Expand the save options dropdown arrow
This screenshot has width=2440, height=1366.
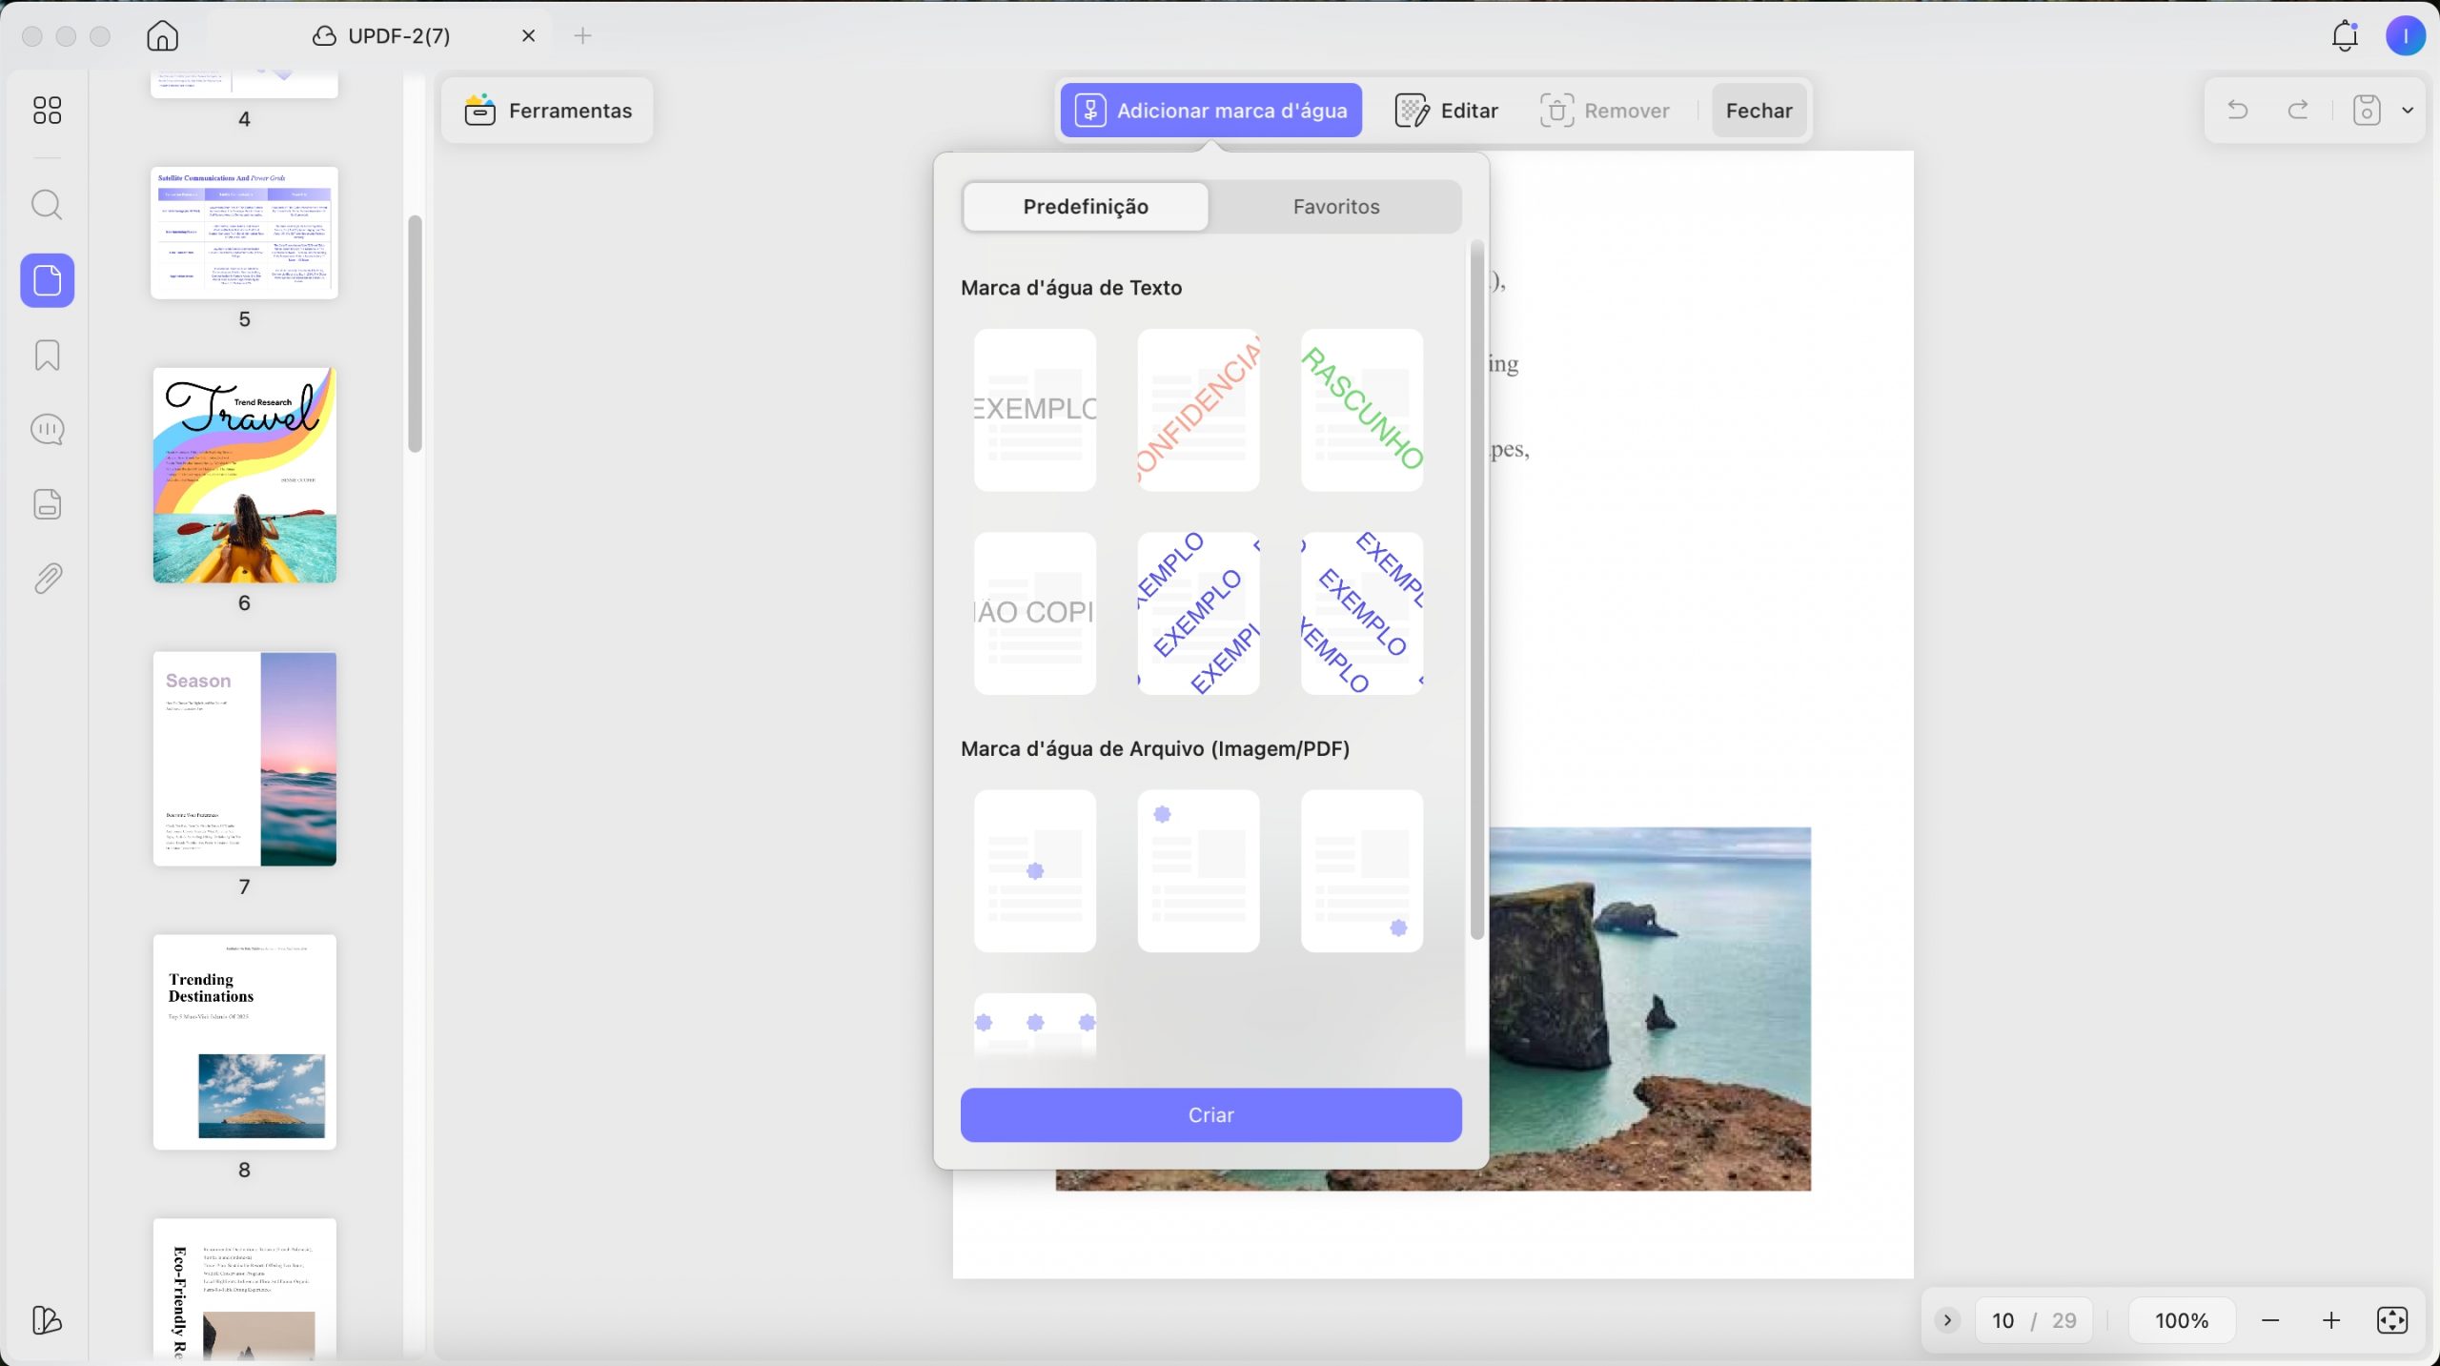click(x=2408, y=110)
